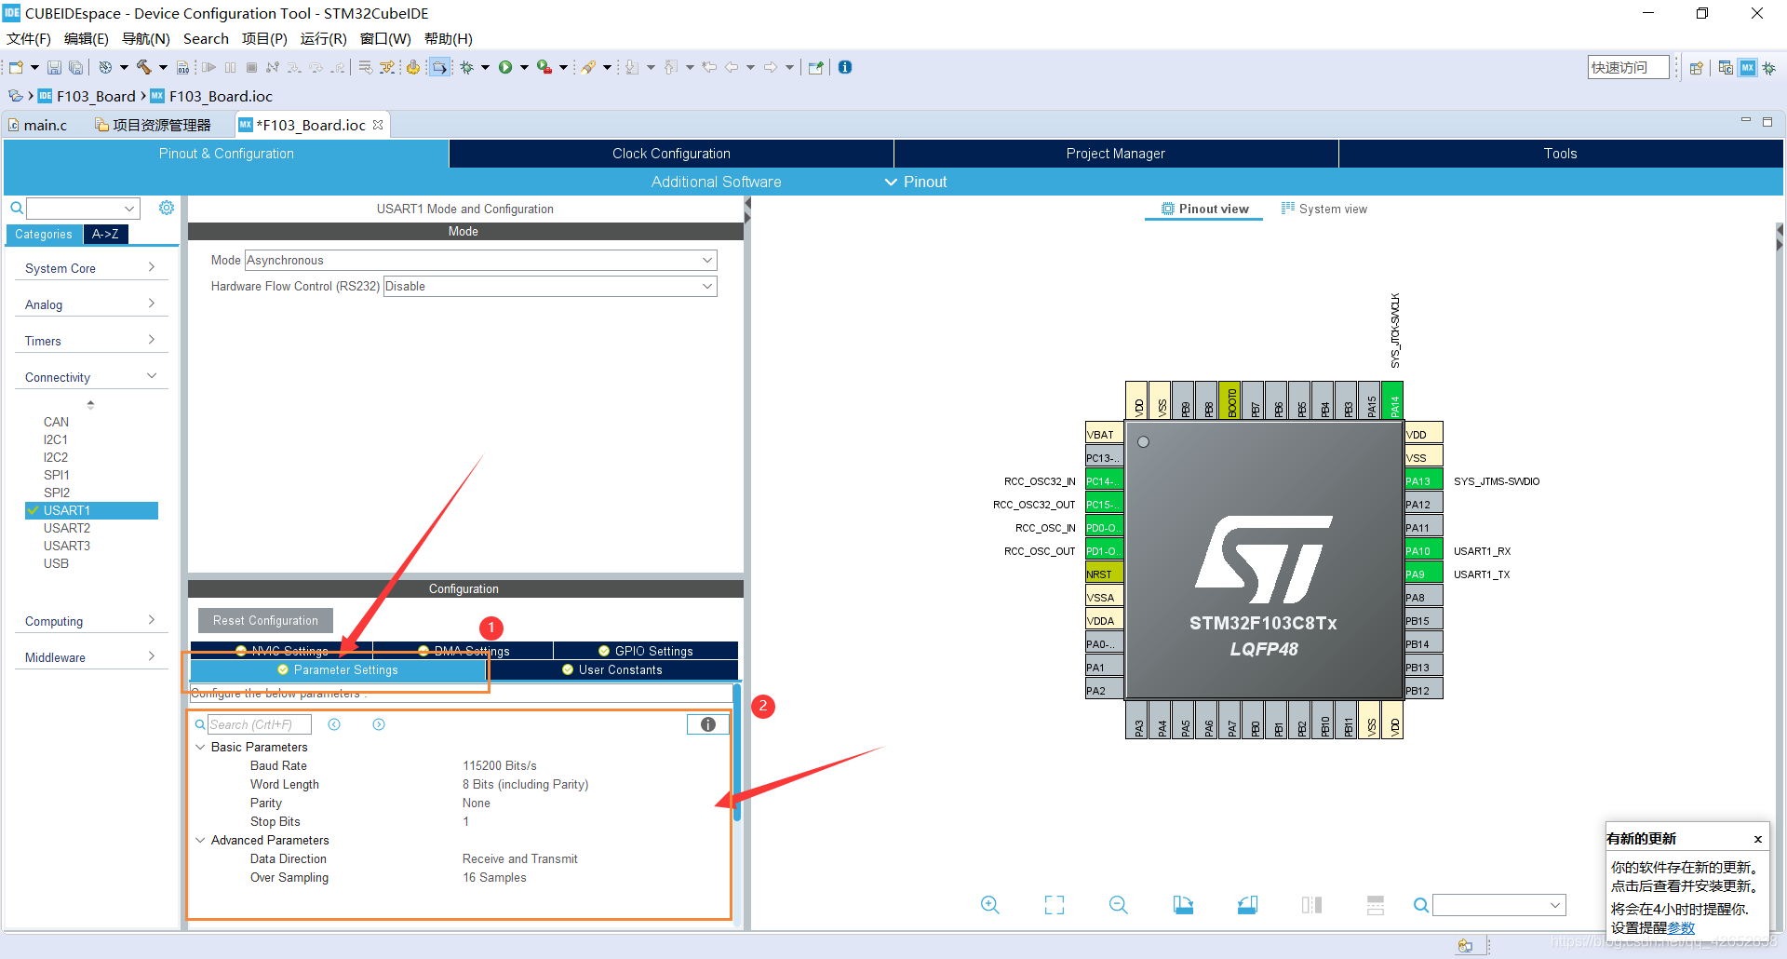
Task: Switch category list to Categories view
Action: tap(44, 235)
